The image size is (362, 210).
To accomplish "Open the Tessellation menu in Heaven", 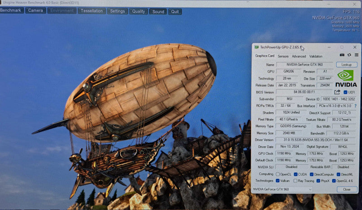I will (92, 11).
